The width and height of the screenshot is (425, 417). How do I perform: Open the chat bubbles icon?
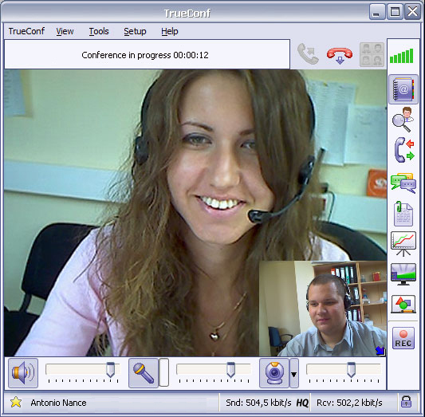tap(403, 183)
